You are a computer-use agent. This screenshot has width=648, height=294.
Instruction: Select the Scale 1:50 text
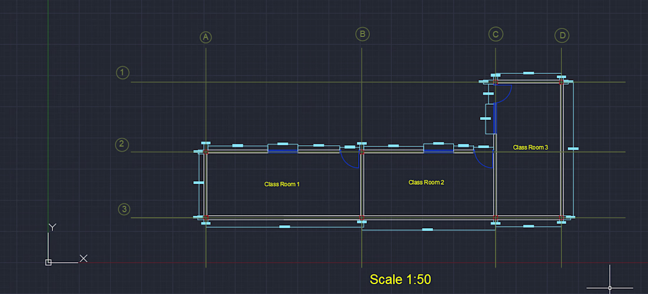[x=400, y=279]
